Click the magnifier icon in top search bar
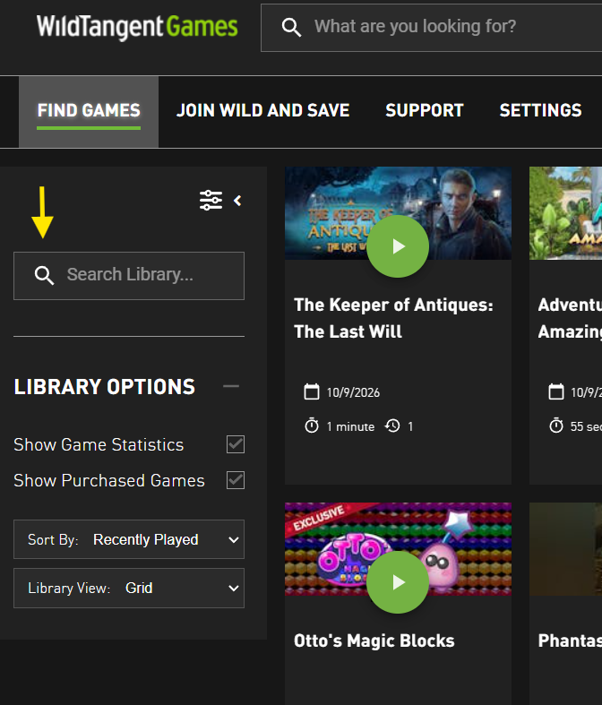 [291, 28]
